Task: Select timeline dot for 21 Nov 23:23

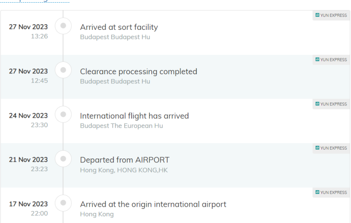Action: (x=63, y=159)
